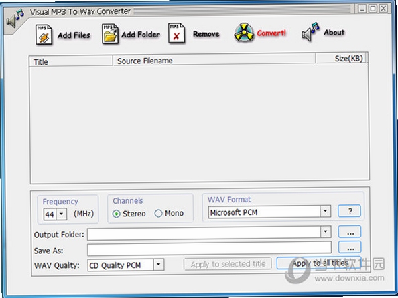Viewport: 398px width, 298px height.
Task: Click Apply to all titles button
Action: point(319,263)
